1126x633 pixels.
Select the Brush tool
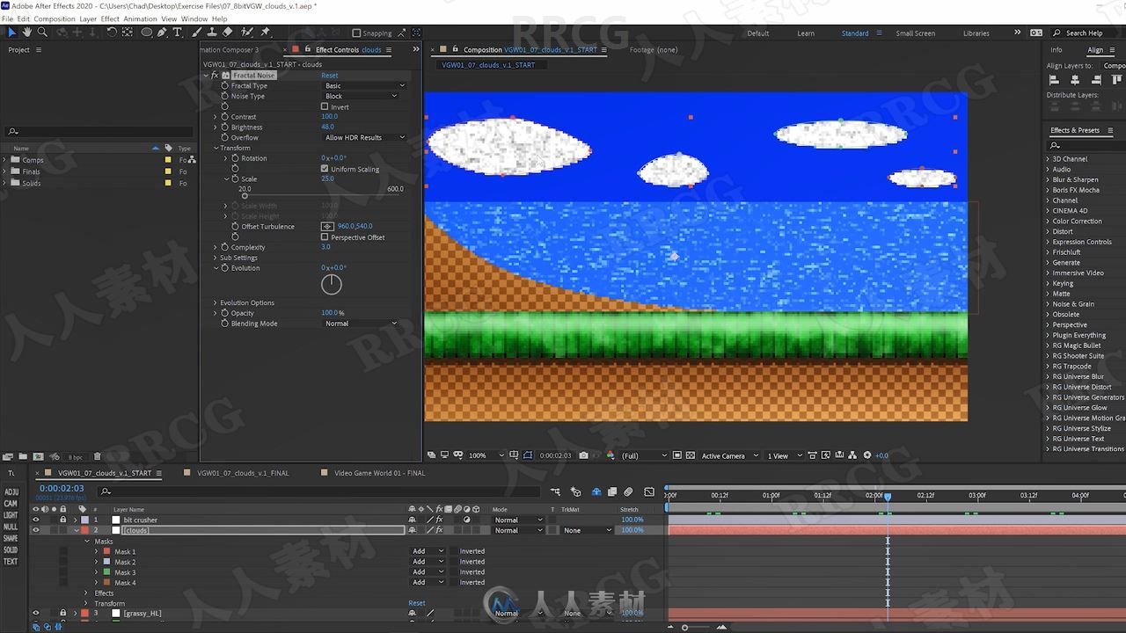tap(198, 33)
